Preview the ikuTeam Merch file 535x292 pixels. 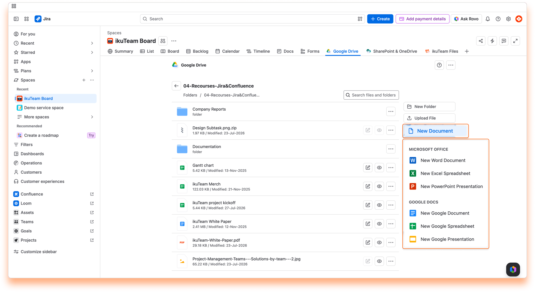[x=379, y=186]
